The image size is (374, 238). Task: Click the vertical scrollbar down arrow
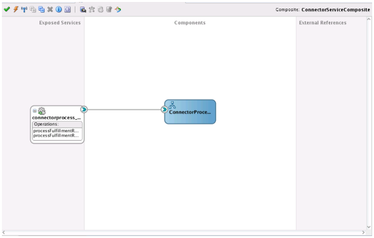pos(369,227)
